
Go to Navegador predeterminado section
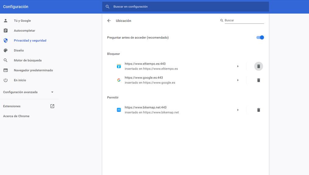(x=33, y=70)
